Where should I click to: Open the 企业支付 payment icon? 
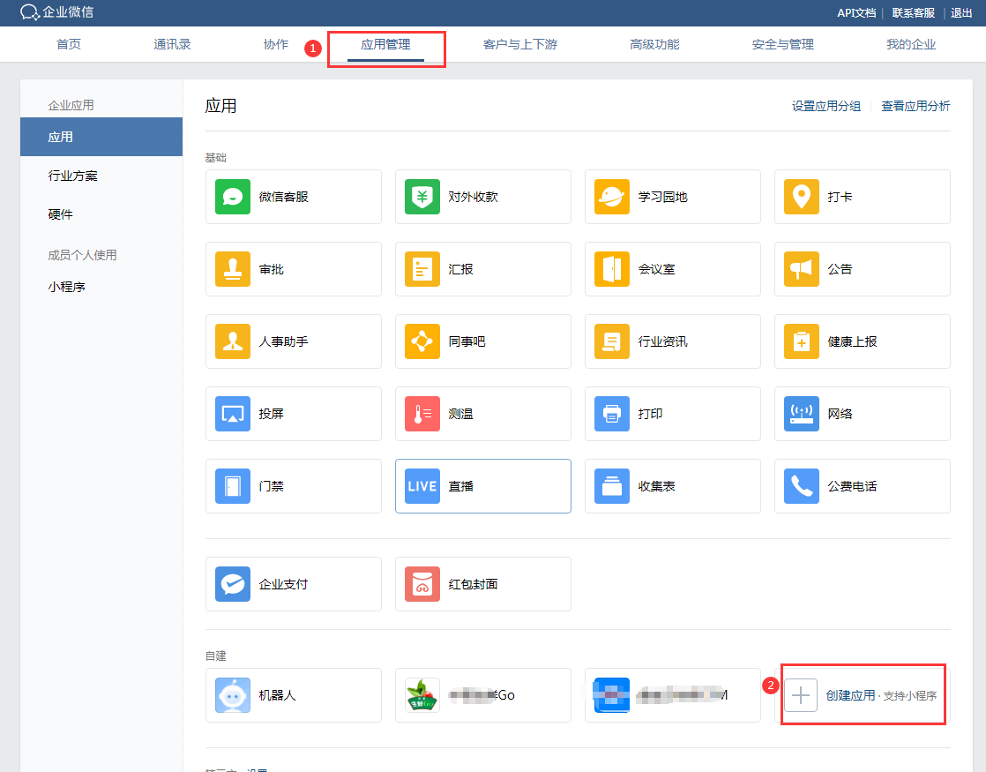click(x=233, y=584)
